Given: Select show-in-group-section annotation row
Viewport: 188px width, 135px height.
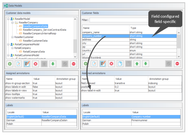Looking at the screenshot, I should 42,83.
